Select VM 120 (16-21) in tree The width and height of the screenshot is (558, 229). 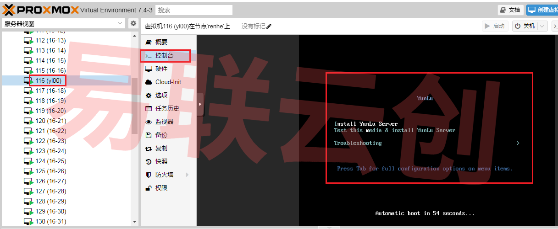pos(50,121)
